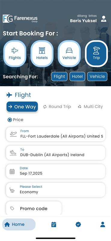111x241 pixels.
Task: Select the Hotels booking category
Action: pos(42,54)
